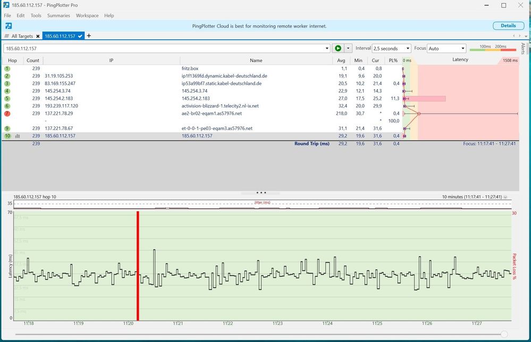Click the checkmark on the 185.60.112.157 tab
Viewport: 531px width, 342px height.
80,36
